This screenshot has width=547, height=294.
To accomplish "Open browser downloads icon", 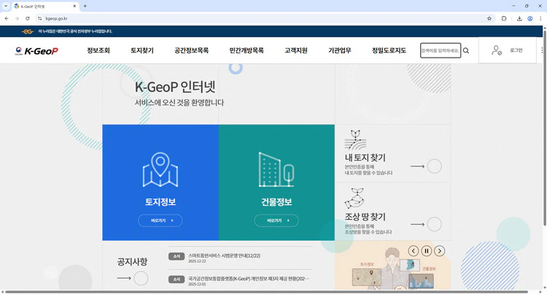I will click(519, 18).
